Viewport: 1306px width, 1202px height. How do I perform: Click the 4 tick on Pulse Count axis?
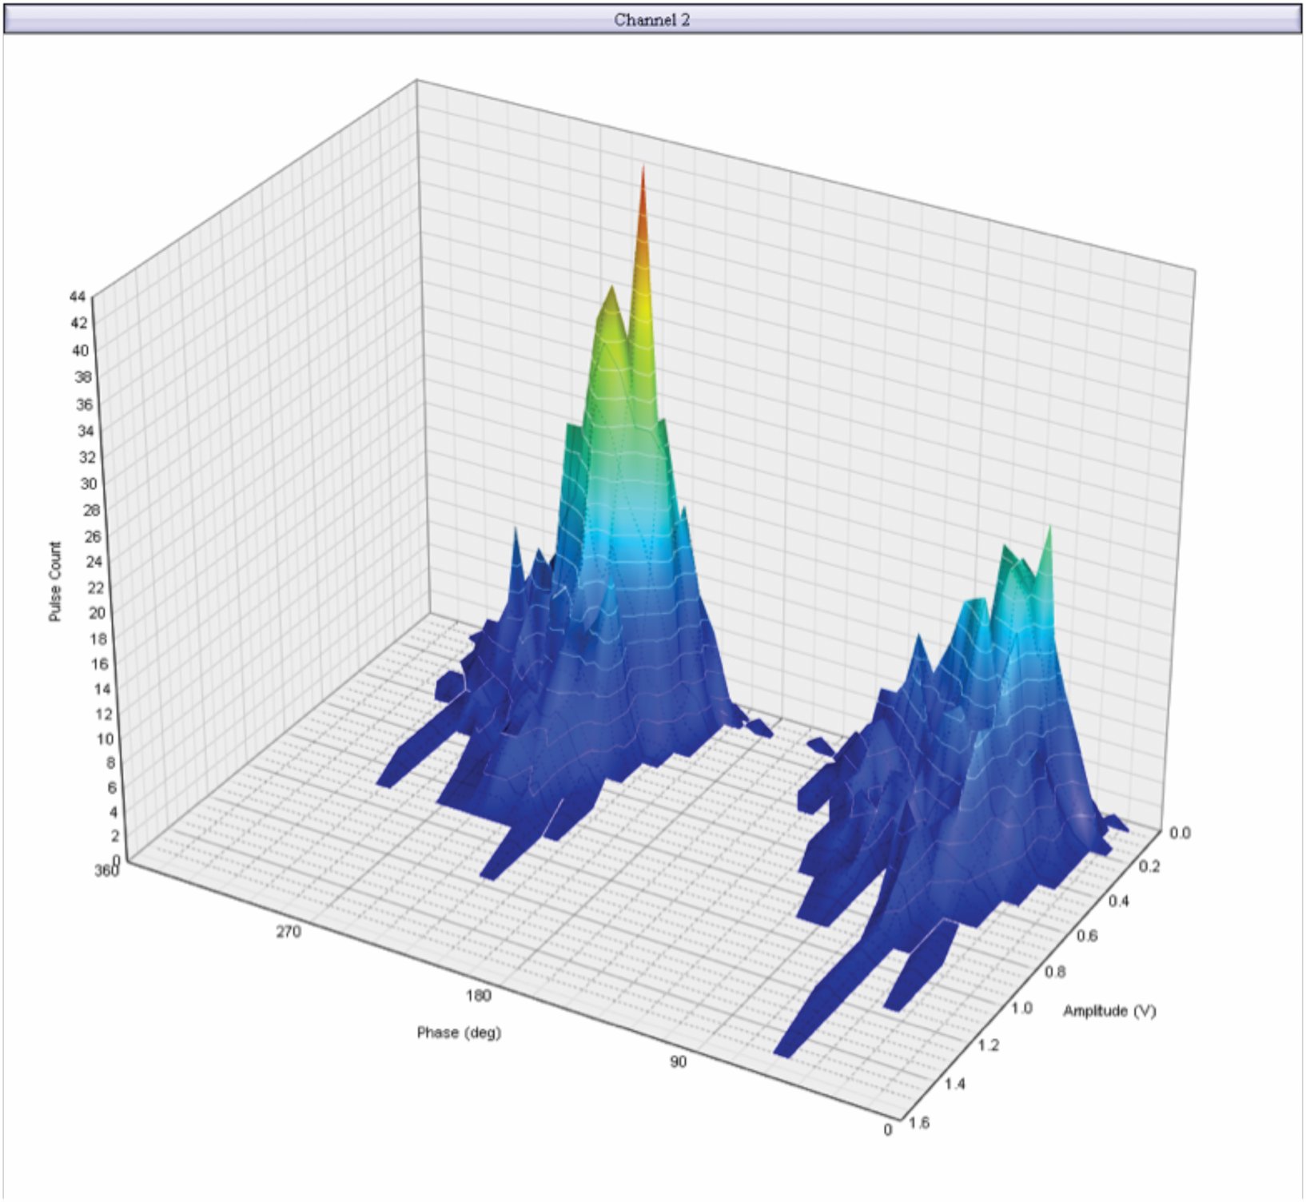pyautogui.click(x=114, y=811)
